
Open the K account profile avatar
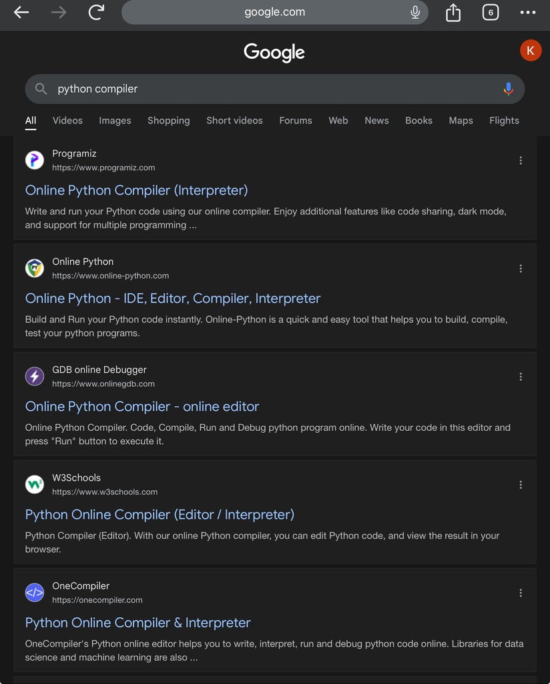pyautogui.click(x=531, y=50)
